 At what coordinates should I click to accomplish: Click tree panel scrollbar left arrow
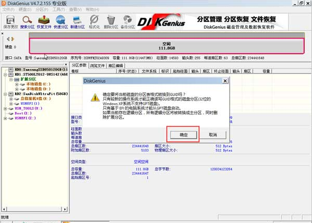pyautogui.click(x=4, y=209)
